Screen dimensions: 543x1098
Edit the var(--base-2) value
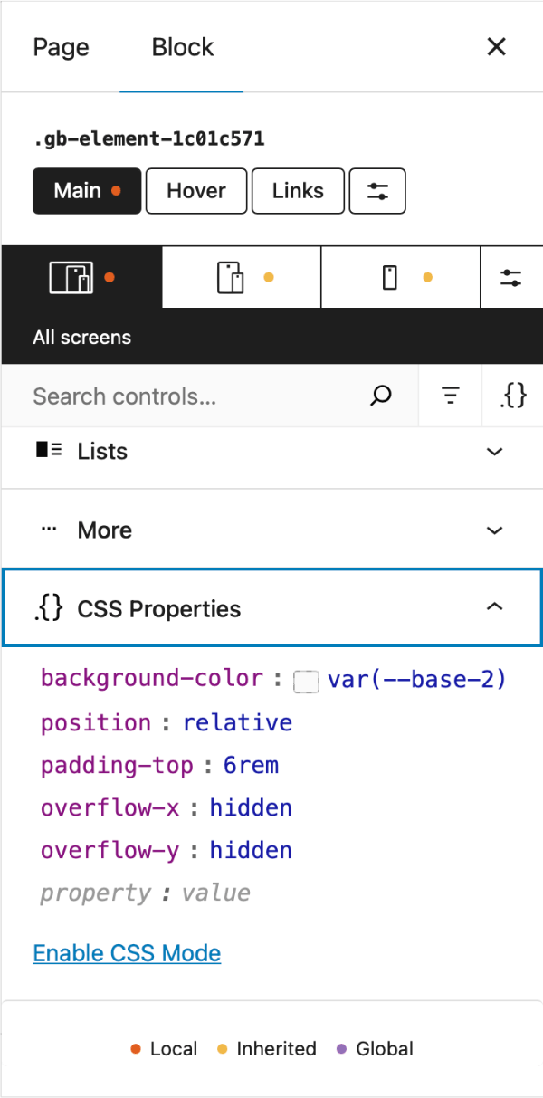pyautogui.click(x=416, y=679)
